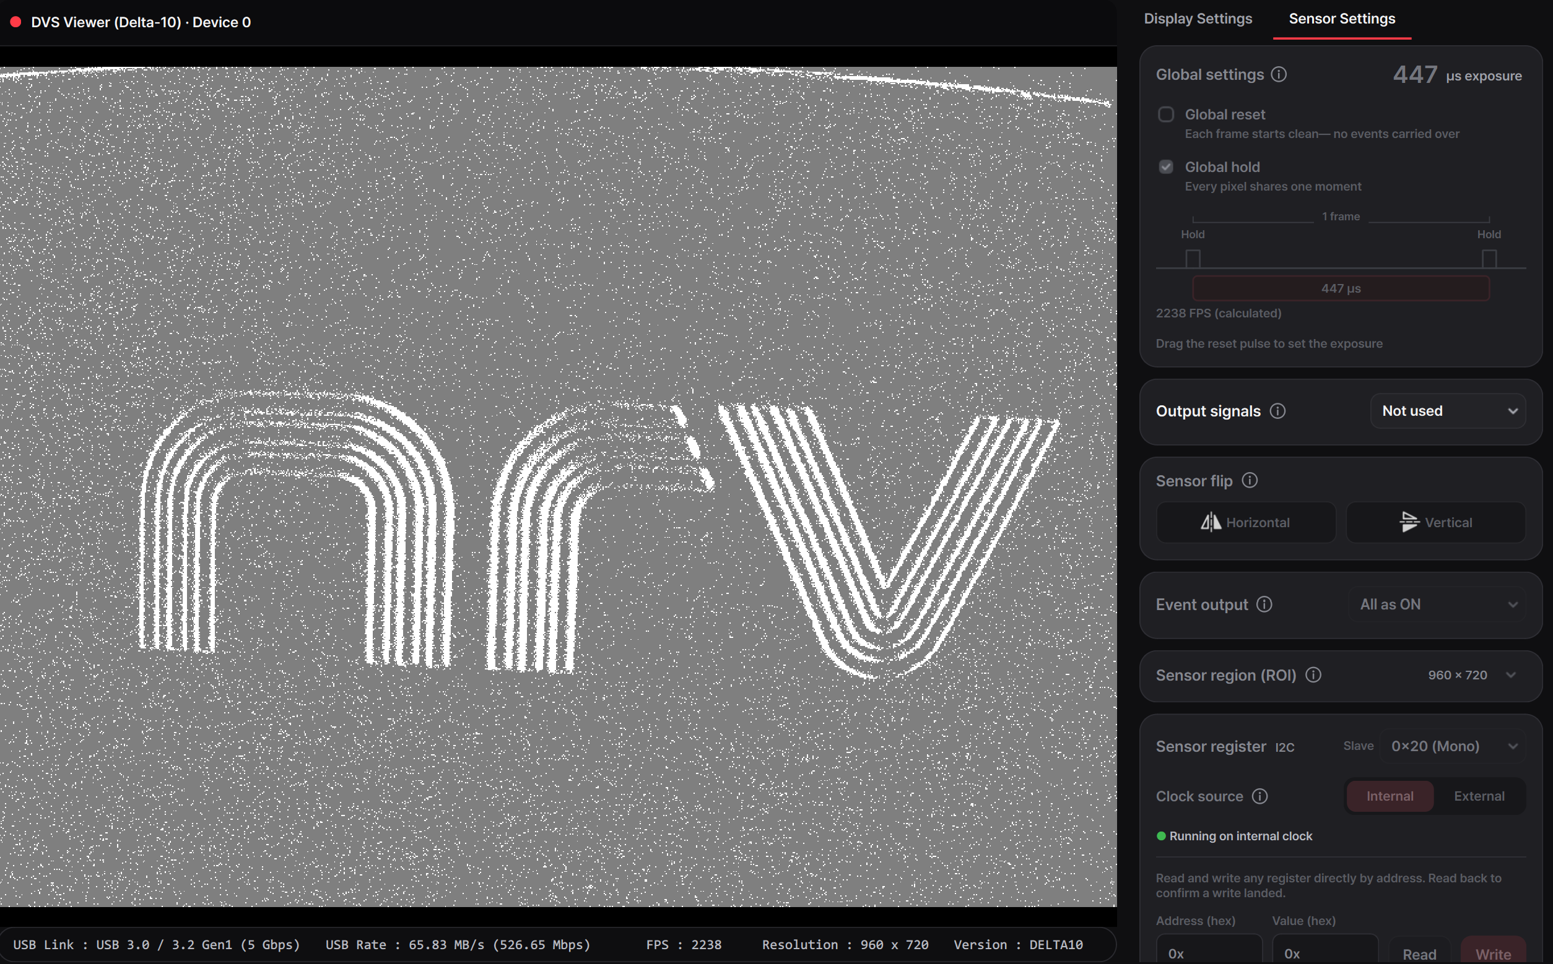1553x964 pixels.
Task: Click the Global settings info icon
Action: (x=1279, y=75)
